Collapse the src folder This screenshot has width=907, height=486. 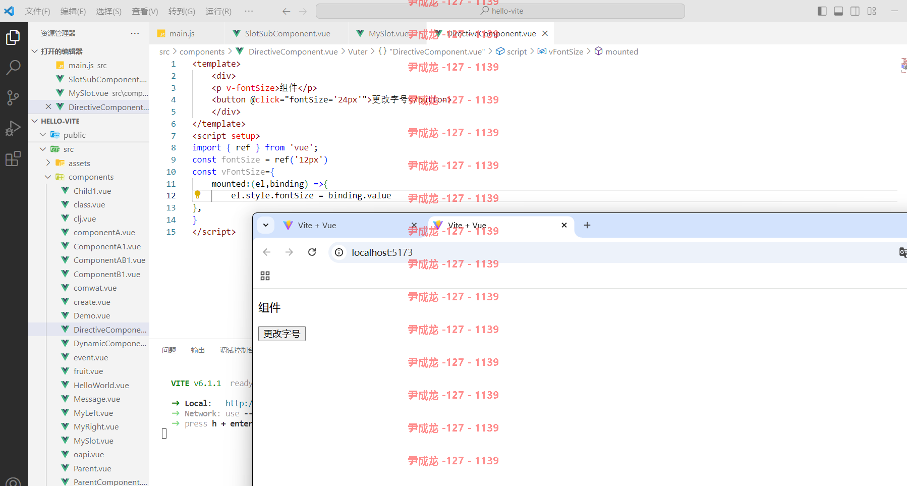click(x=43, y=149)
